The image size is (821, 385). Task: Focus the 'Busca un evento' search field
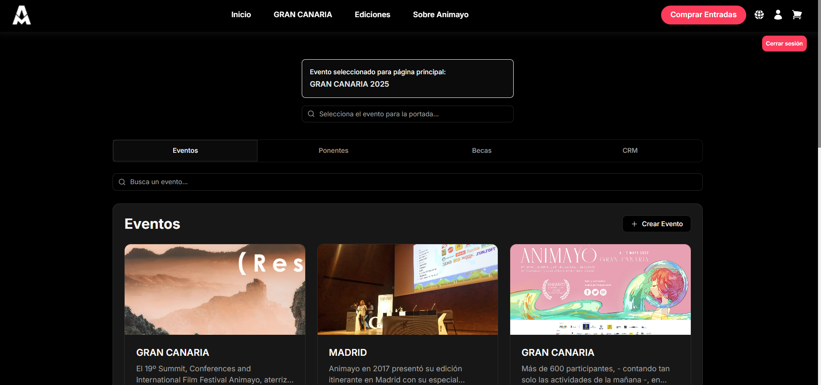(407, 182)
